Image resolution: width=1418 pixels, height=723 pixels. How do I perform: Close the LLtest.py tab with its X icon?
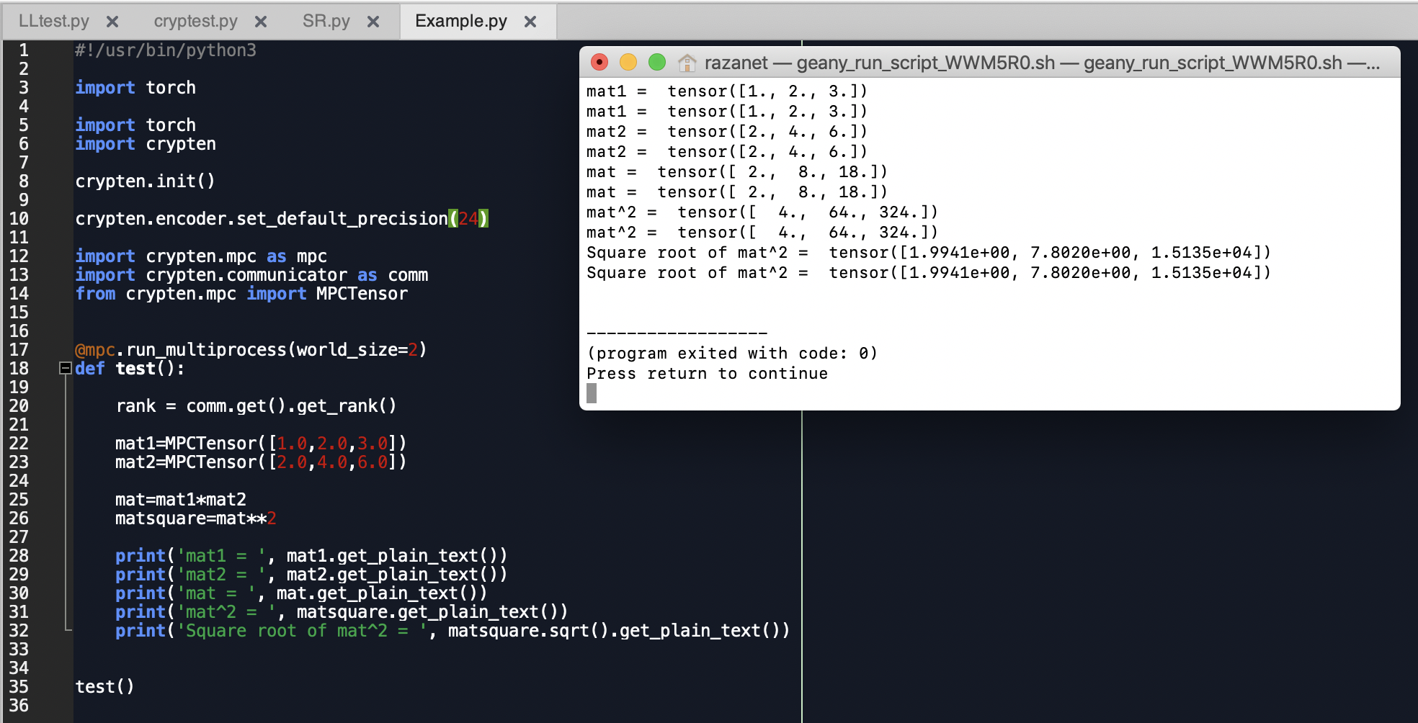[x=112, y=21]
